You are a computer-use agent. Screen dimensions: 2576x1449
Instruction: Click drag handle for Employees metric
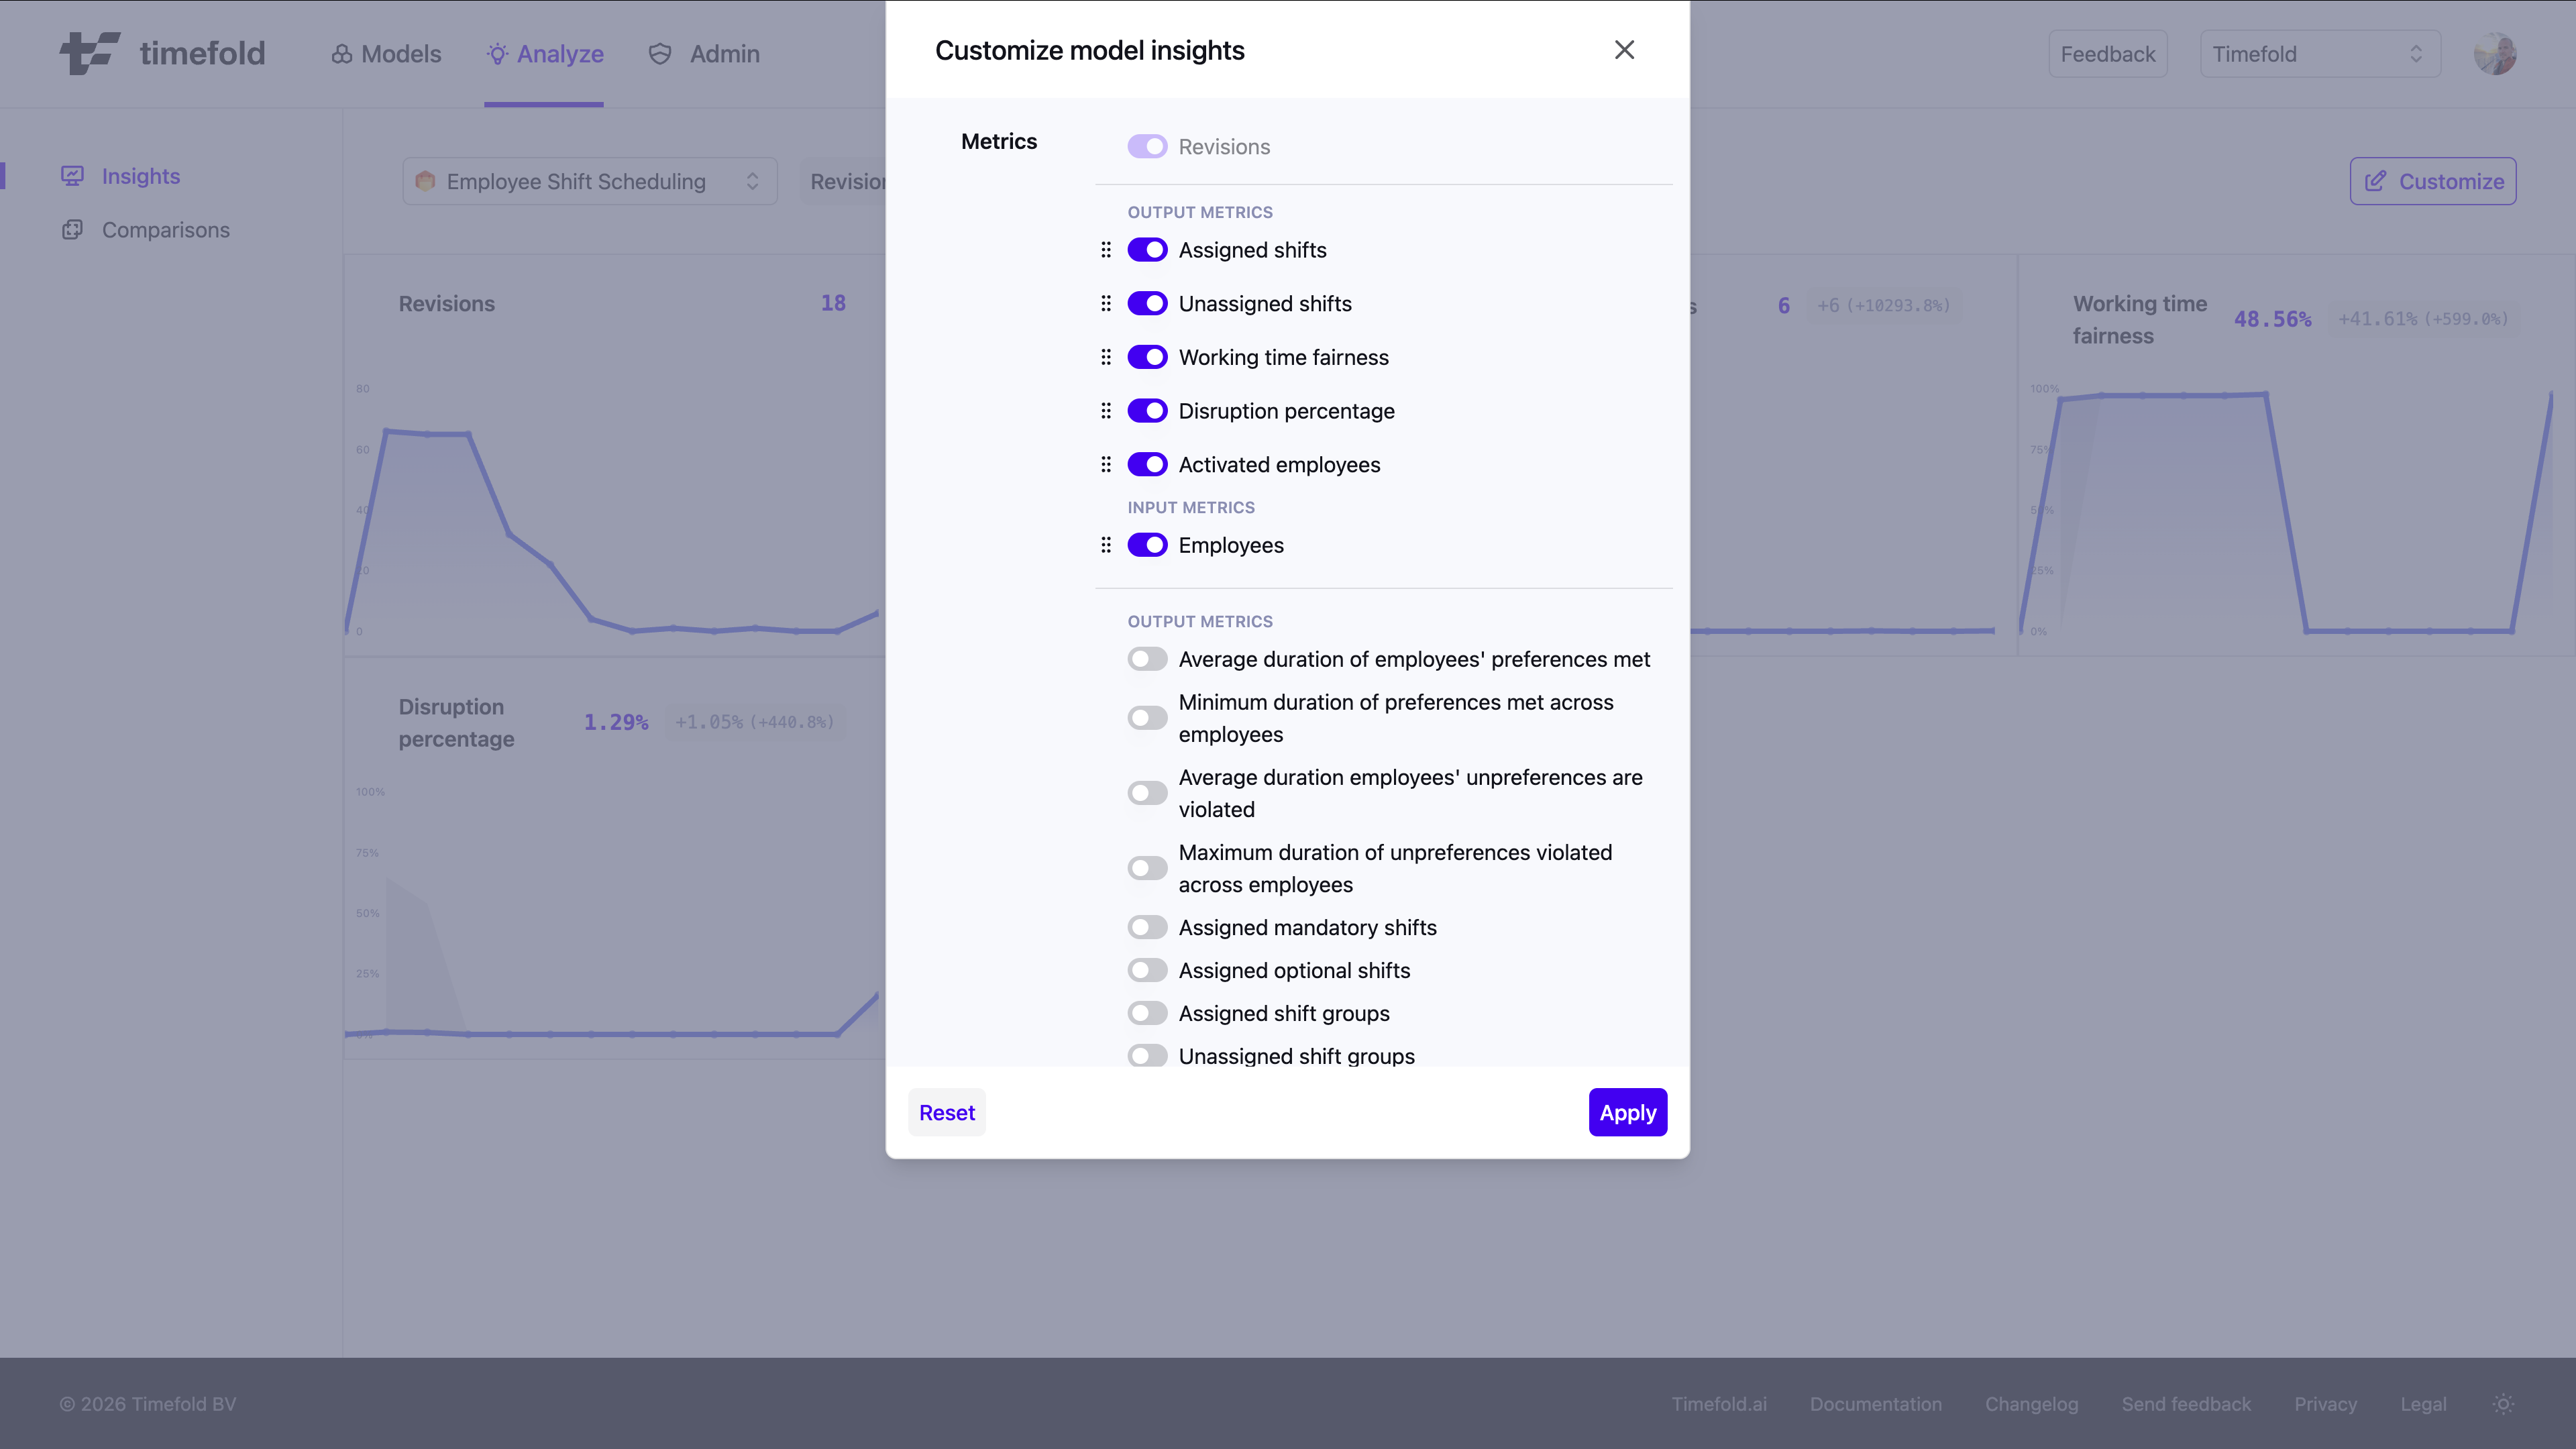pyautogui.click(x=1106, y=545)
